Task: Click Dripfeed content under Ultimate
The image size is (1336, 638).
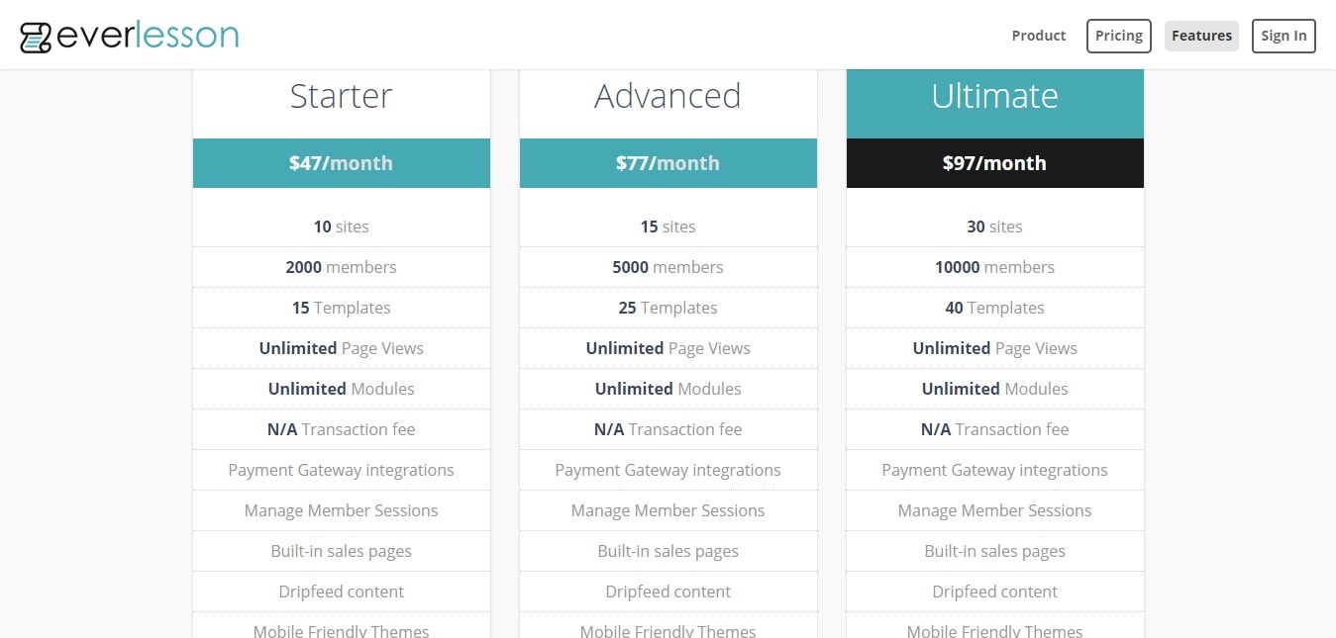Action: pos(994,592)
